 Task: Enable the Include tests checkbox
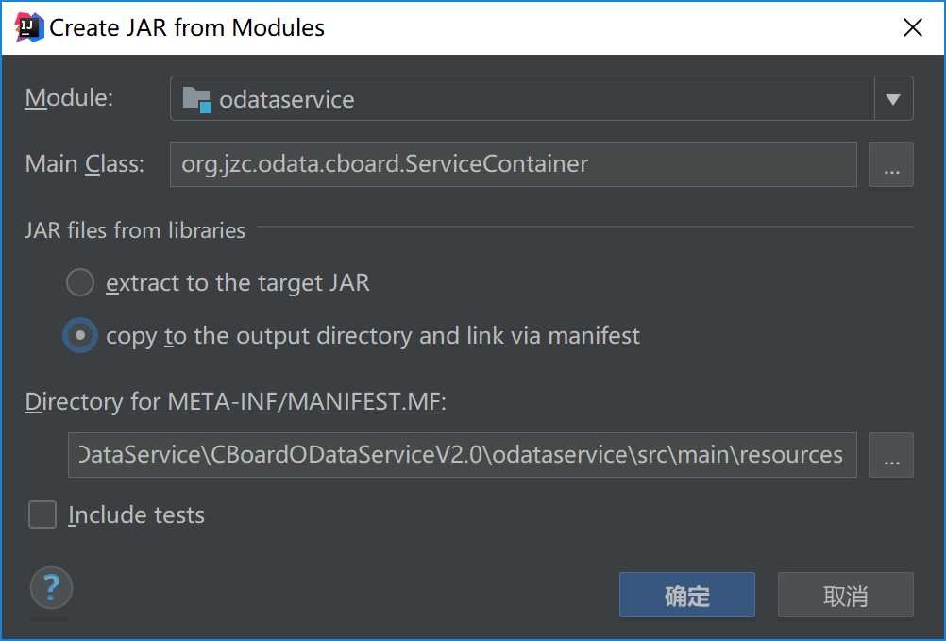pos(42,514)
